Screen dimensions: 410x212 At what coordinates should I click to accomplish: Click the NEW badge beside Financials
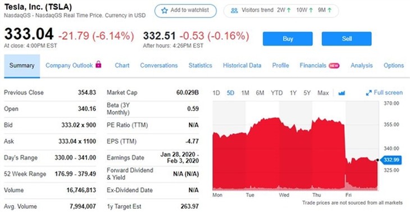[334, 66]
